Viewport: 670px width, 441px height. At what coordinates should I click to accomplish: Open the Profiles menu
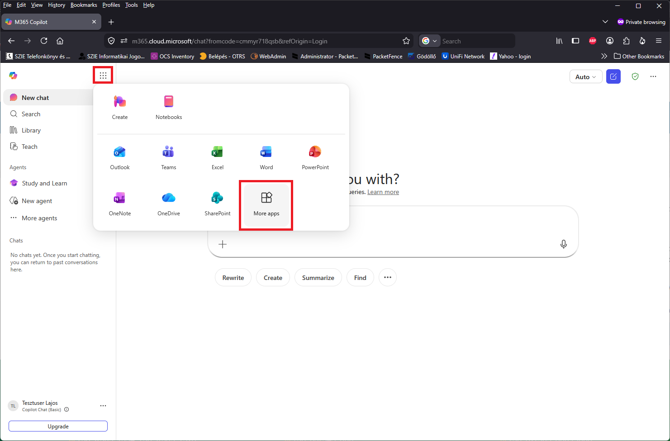111,5
